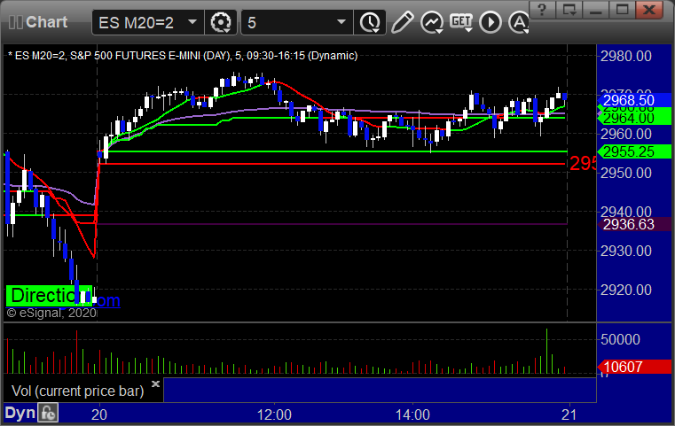
Task: Select the red 10607 volume marker
Action: tap(634, 367)
